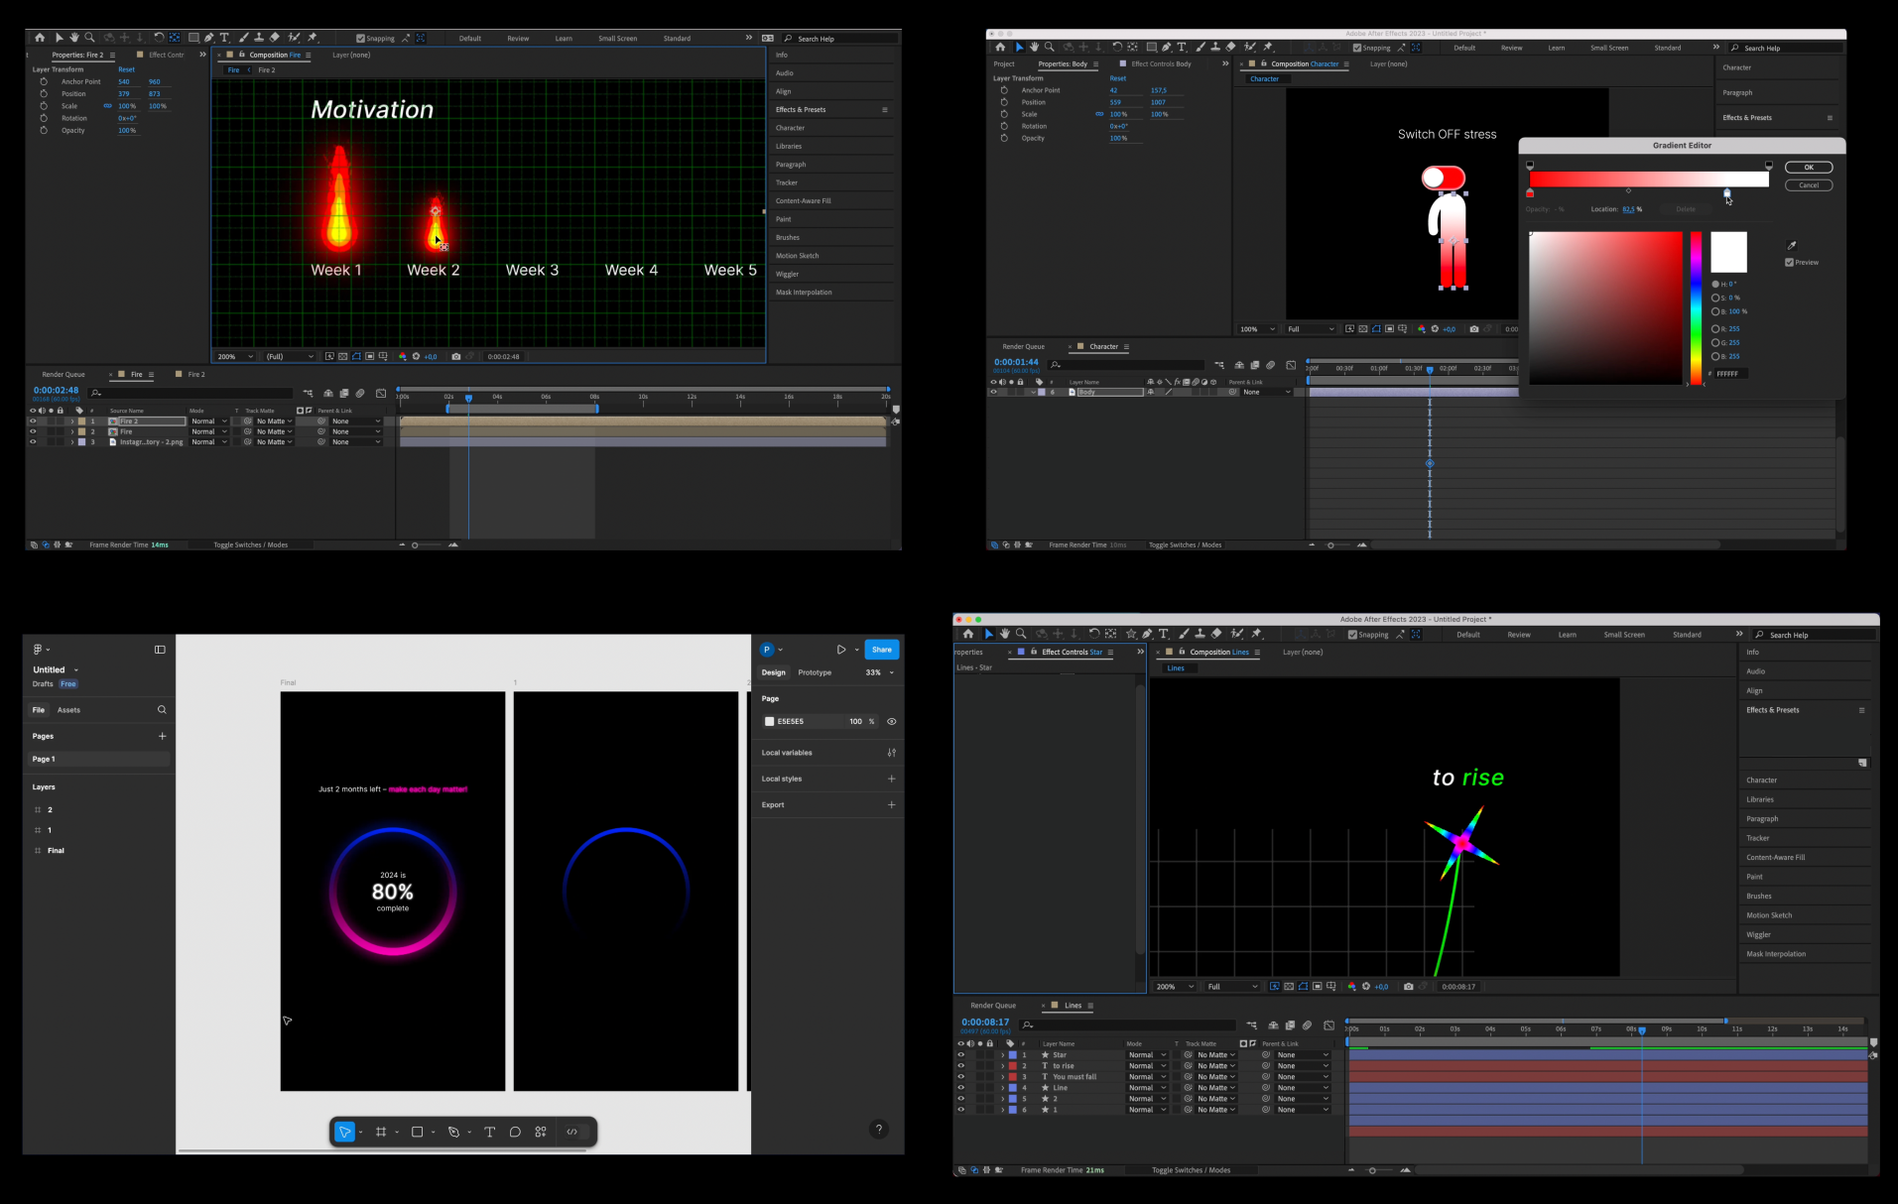Open Figma Local variables settings icon
The image size is (1898, 1204).
(x=891, y=753)
